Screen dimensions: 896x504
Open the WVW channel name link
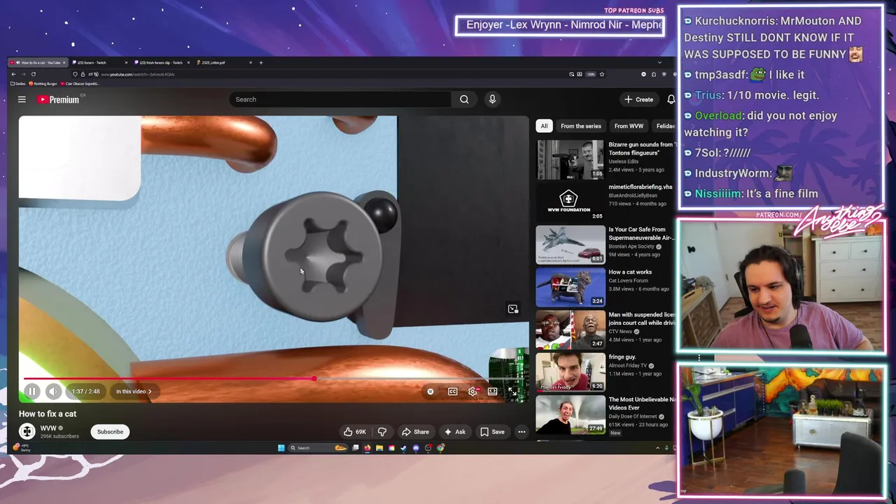48,428
